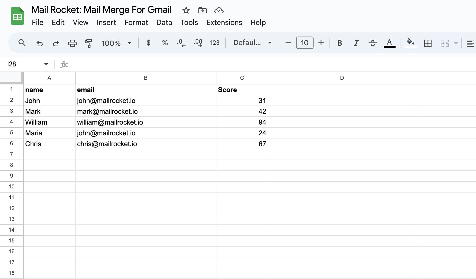Click the undo arrow icon
The width and height of the screenshot is (476, 279).
pyautogui.click(x=39, y=43)
